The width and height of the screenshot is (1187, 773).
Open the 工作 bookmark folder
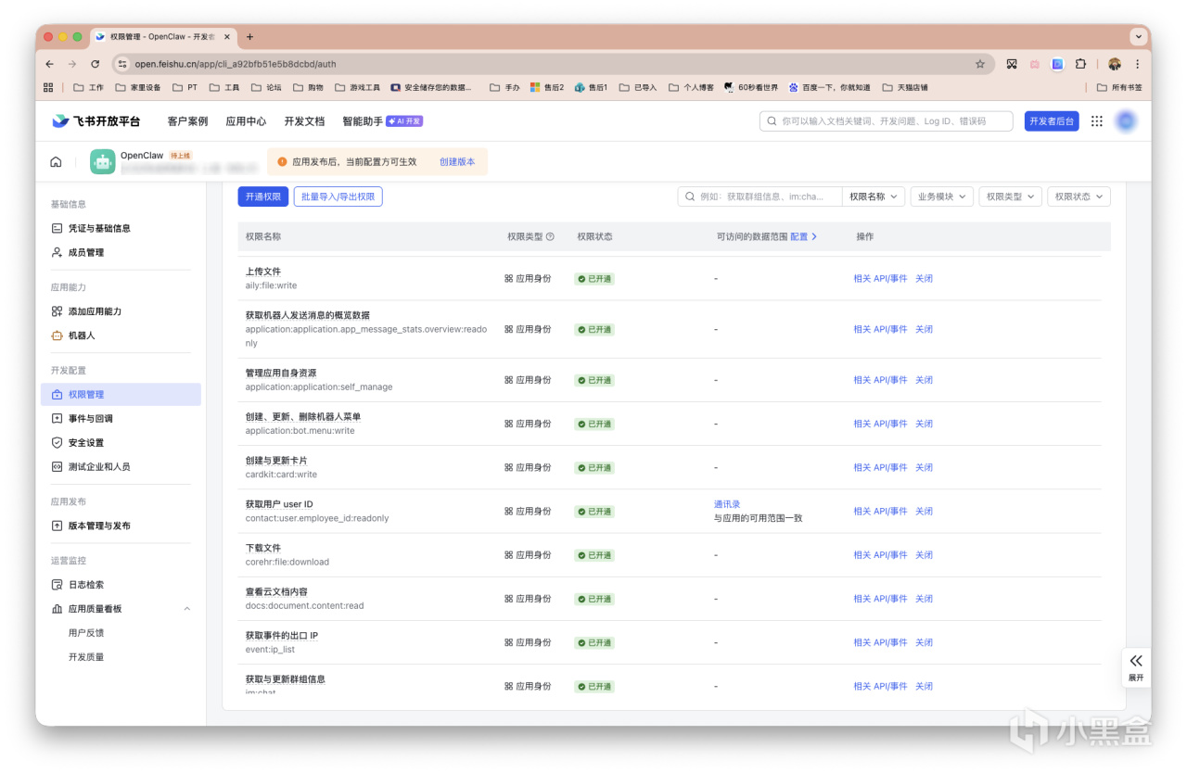[89, 87]
